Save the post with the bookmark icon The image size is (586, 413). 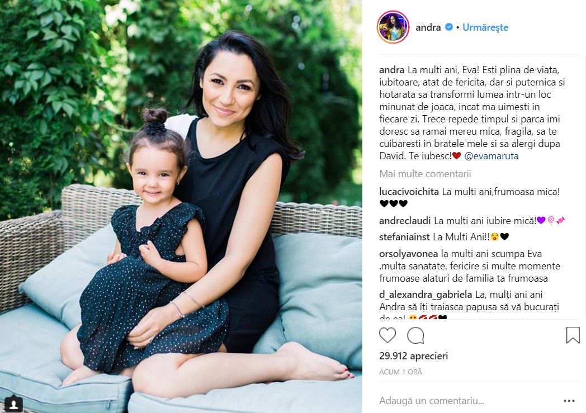[x=573, y=335]
